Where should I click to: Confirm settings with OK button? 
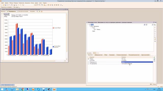[151, 84]
